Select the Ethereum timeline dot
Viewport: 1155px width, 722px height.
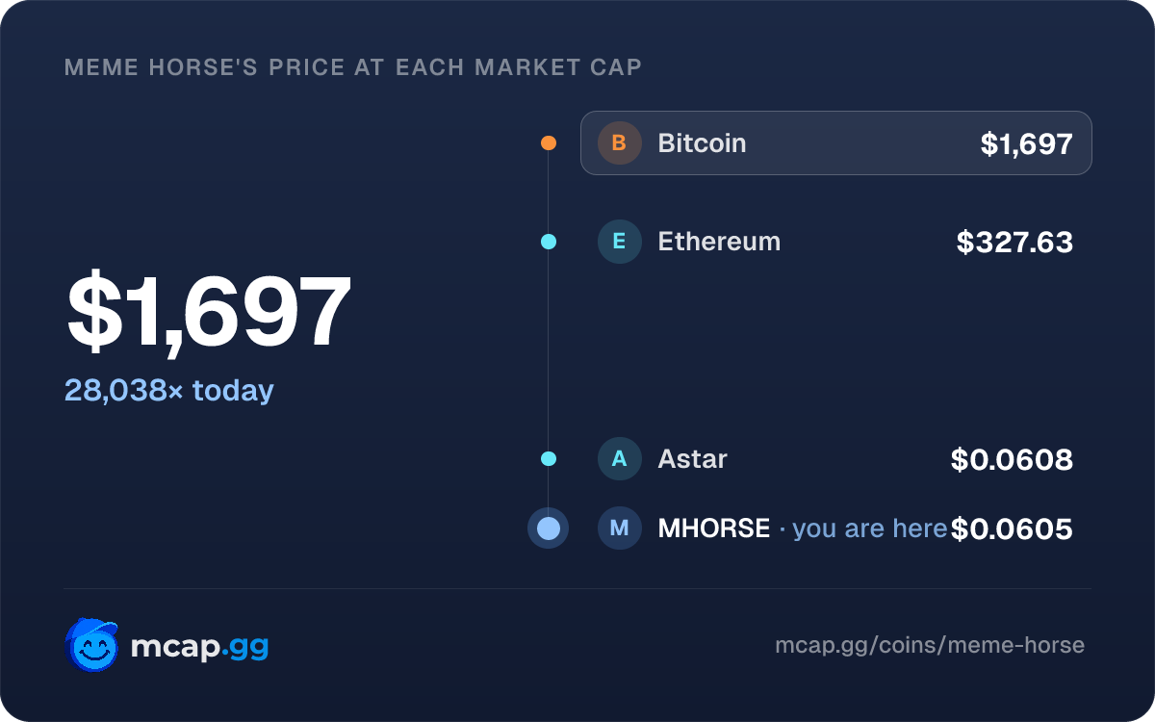click(x=549, y=242)
